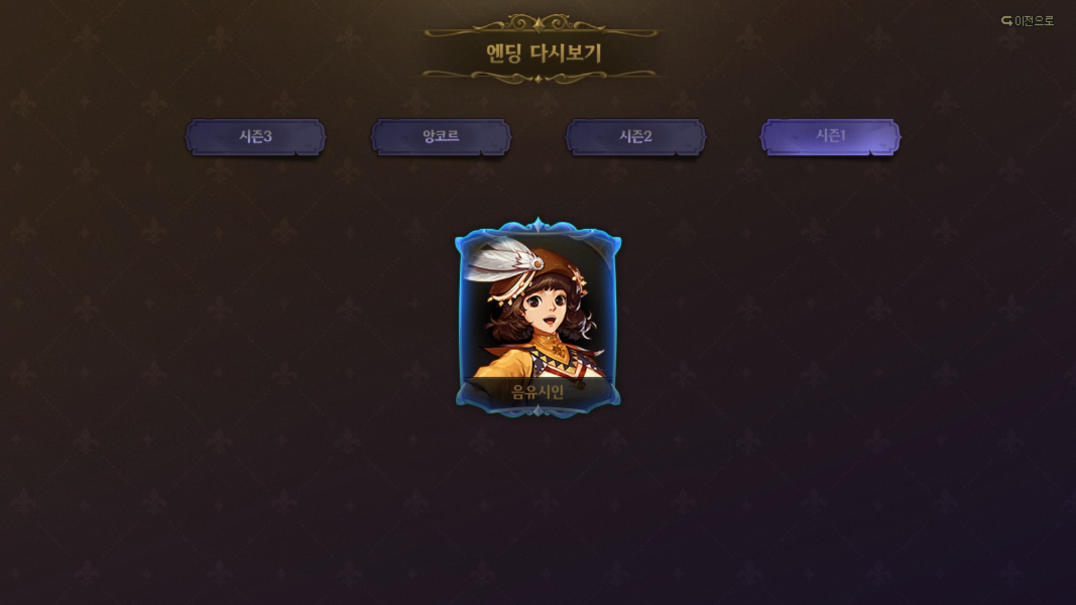1076x605 pixels.
Task: Click the 엔딩 다시보기 title text
Action: (543, 54)
